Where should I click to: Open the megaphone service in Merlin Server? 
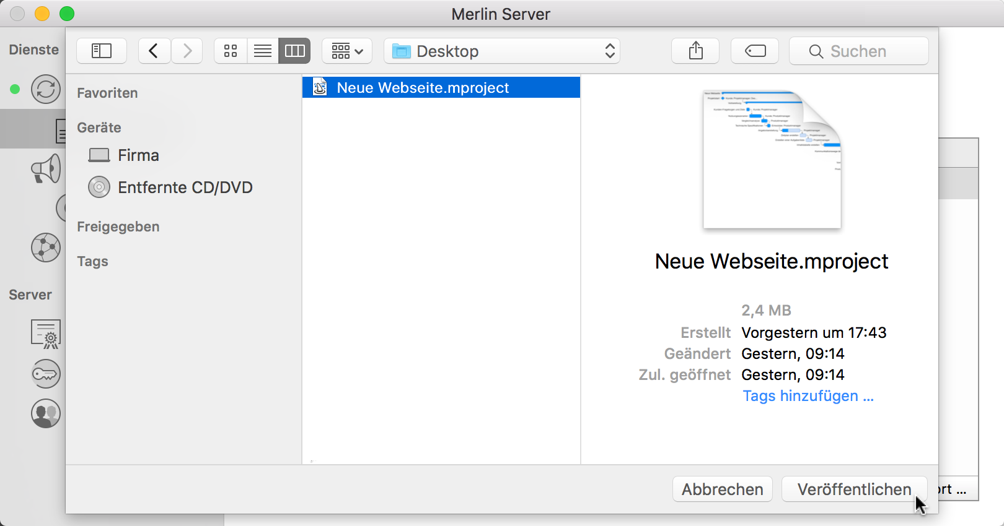click(x=46, y=168)
